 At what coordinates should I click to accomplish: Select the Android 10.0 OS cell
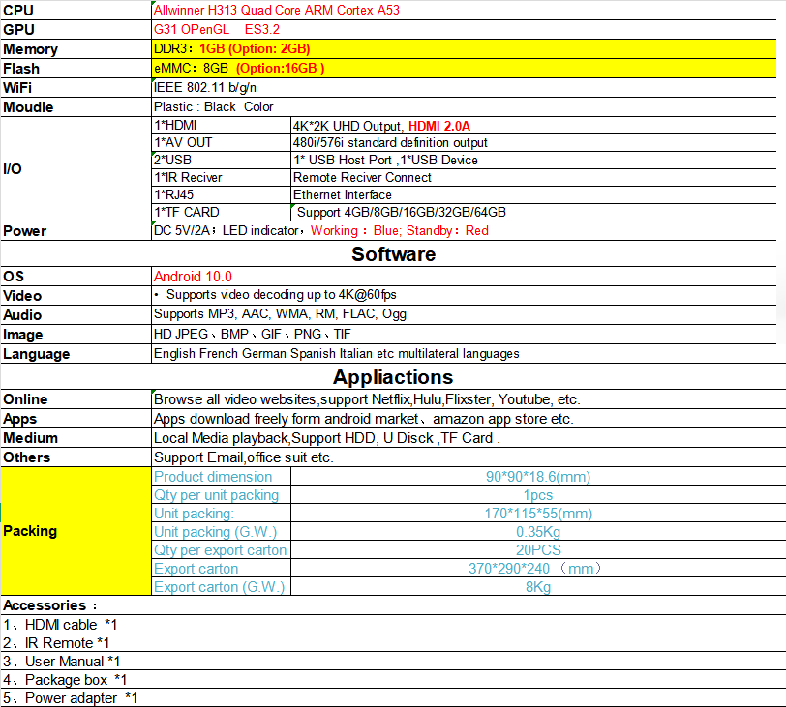click(x=193, y=276)
